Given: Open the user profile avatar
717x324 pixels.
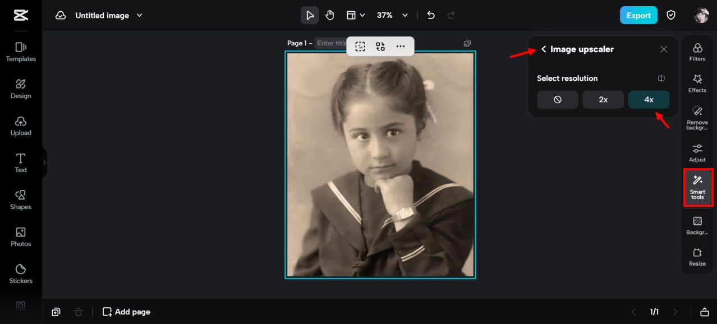Looking at the screenshot, I should (x=701, y=15).
